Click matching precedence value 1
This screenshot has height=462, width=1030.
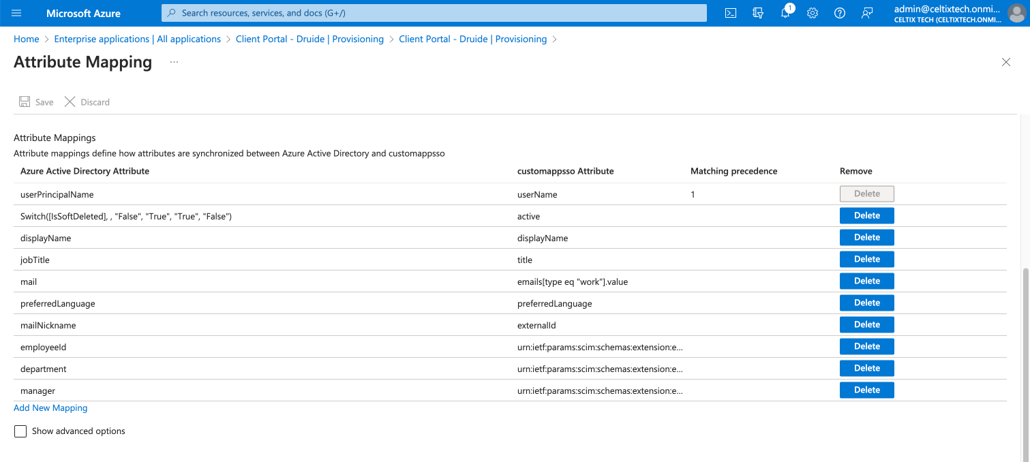pyautogui.click(x=693, y=195)
